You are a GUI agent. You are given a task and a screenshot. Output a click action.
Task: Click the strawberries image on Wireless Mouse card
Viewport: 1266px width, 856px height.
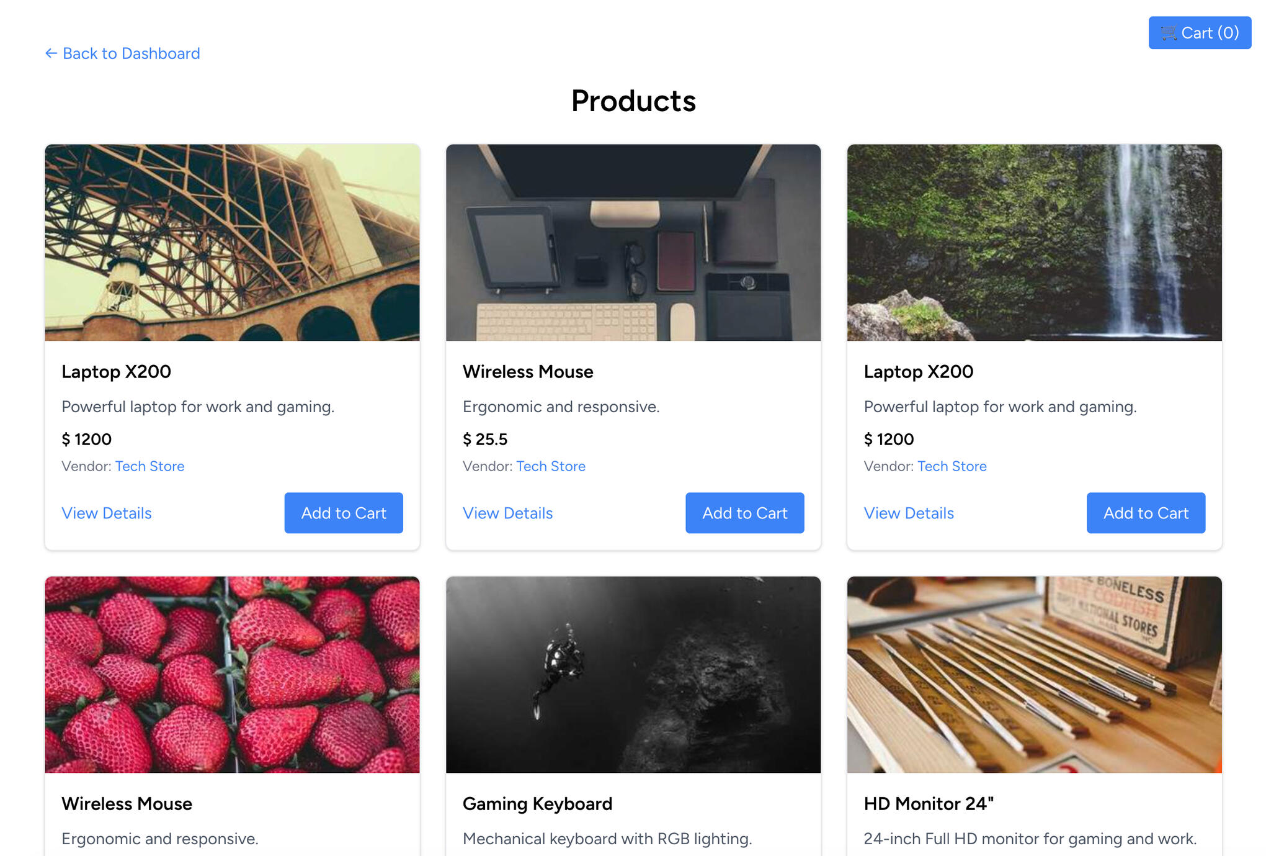coord(232,674)
